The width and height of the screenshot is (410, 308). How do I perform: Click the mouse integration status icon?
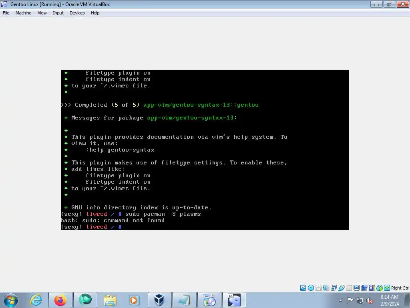tap(380, 288)
